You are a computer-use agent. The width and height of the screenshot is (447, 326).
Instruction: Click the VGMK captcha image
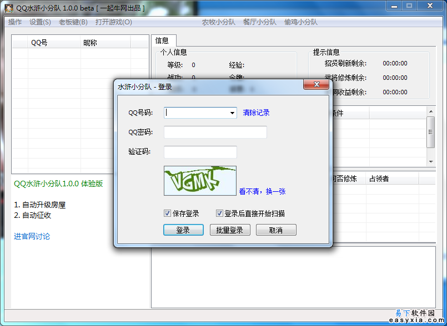pos(200,181)
